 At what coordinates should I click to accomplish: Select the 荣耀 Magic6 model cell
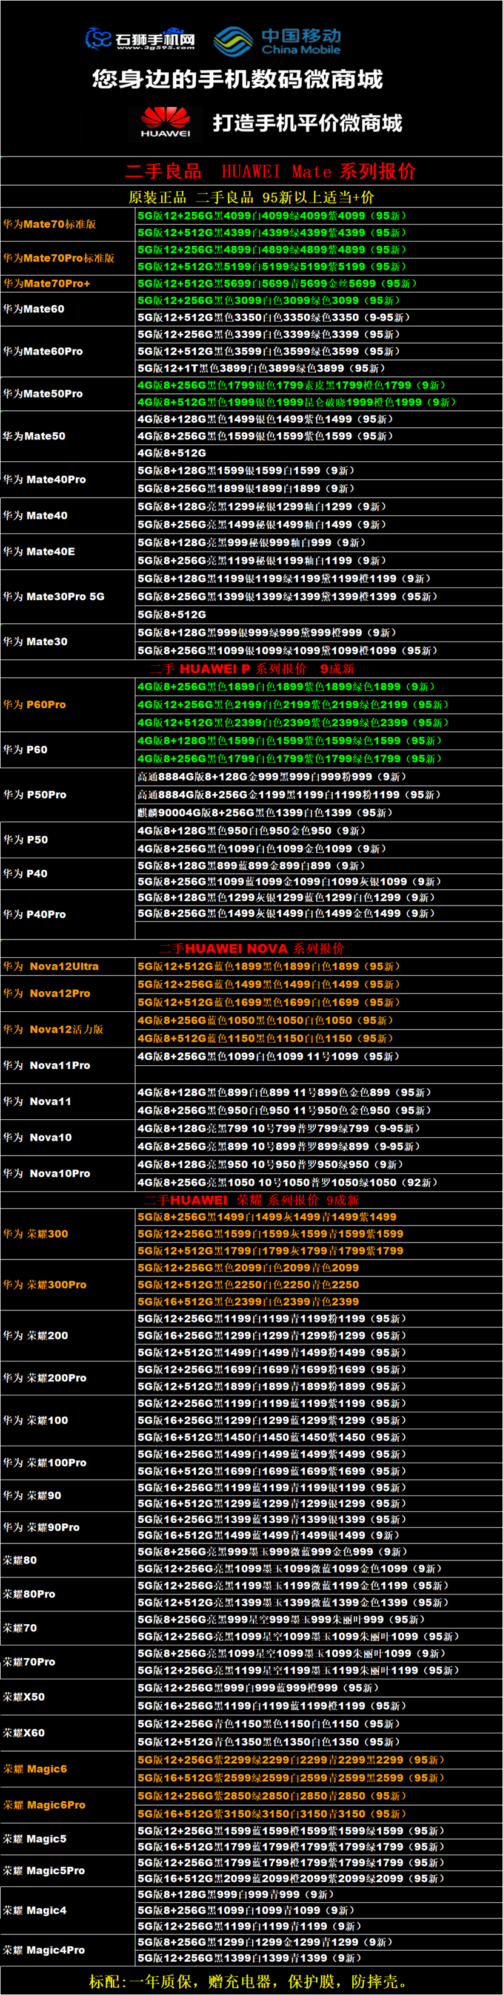point(68,1769)
